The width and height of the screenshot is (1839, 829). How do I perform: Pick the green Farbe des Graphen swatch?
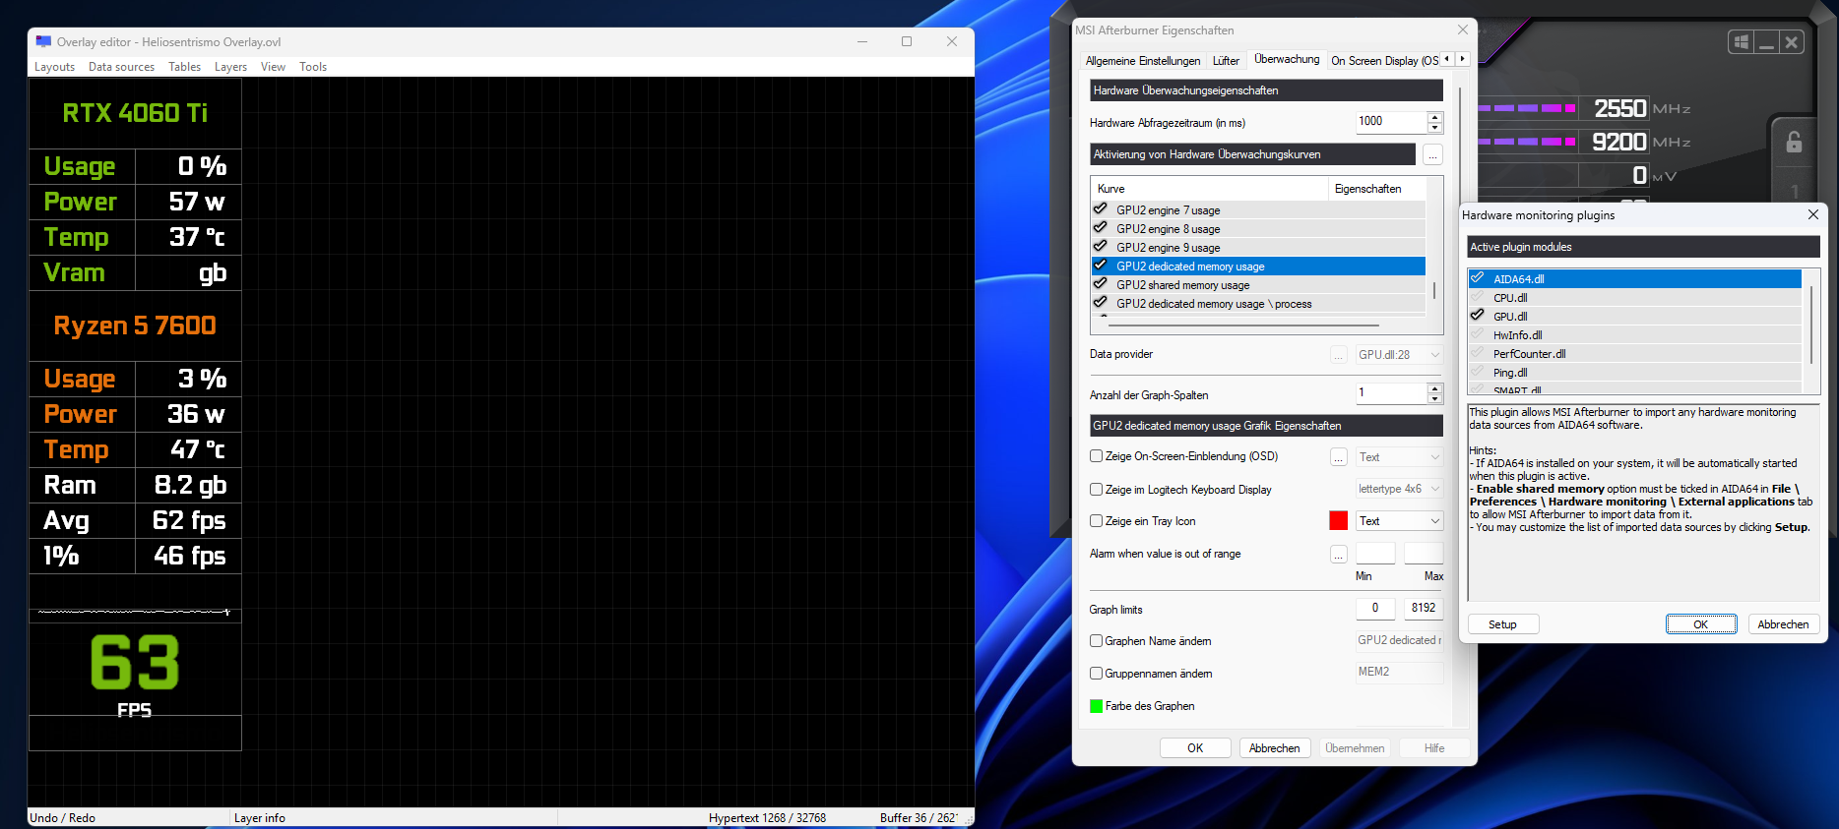click(x=1097, y=706)
